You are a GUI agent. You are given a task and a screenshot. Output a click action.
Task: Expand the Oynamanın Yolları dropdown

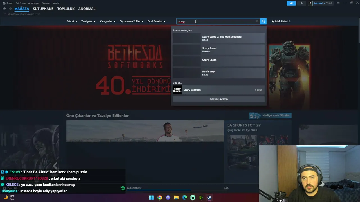pyautogui.click(x=132, y=21)
